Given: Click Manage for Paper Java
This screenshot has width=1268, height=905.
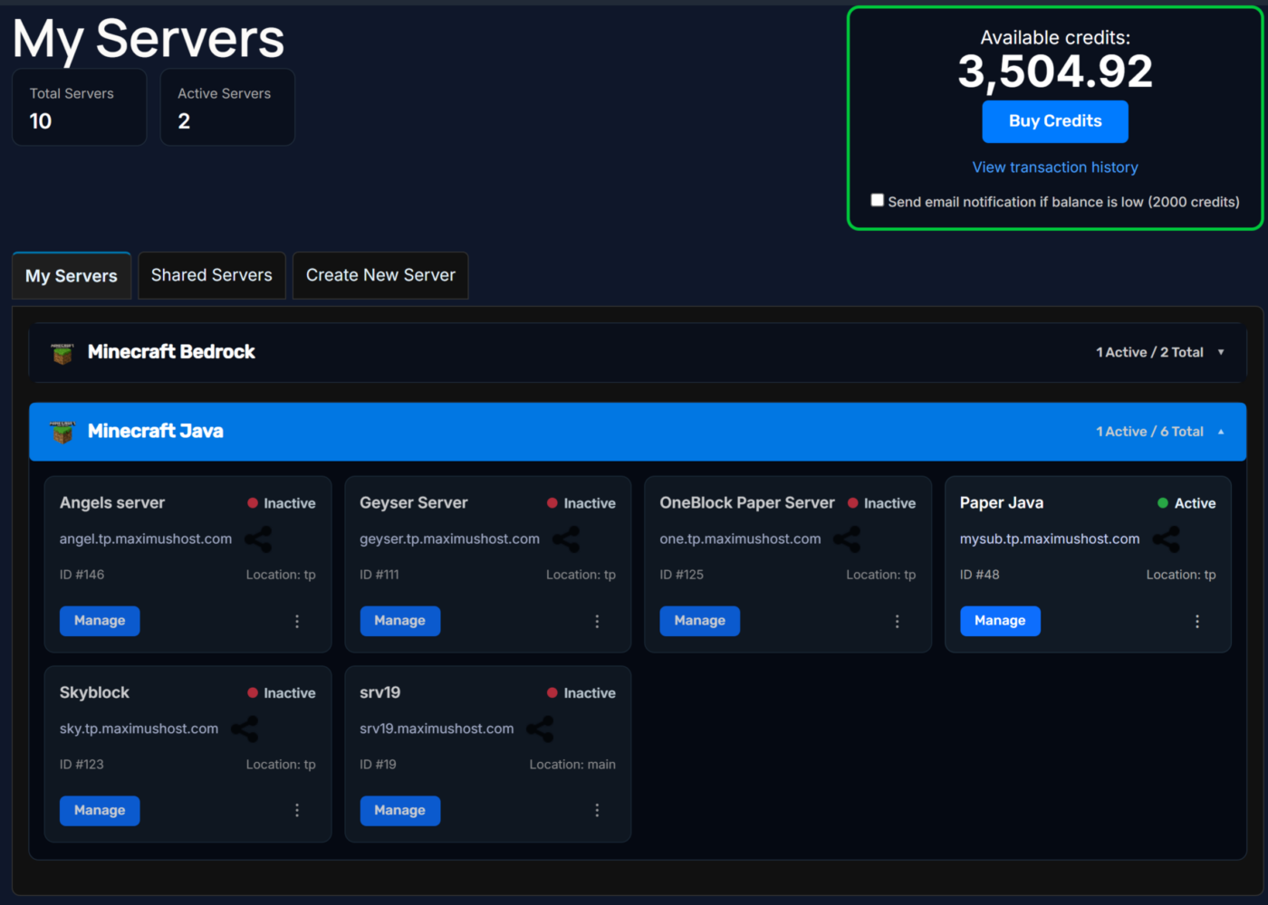Looking at the screenshot, I should (1000, 621).
